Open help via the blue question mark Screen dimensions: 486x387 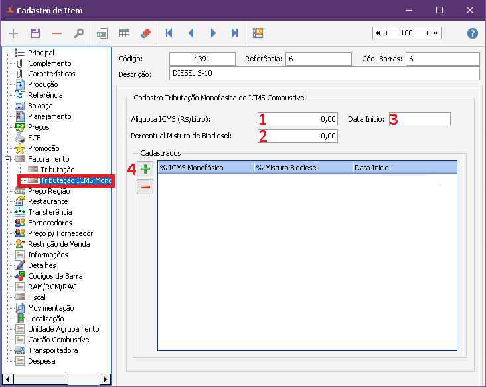pos(473,33)
